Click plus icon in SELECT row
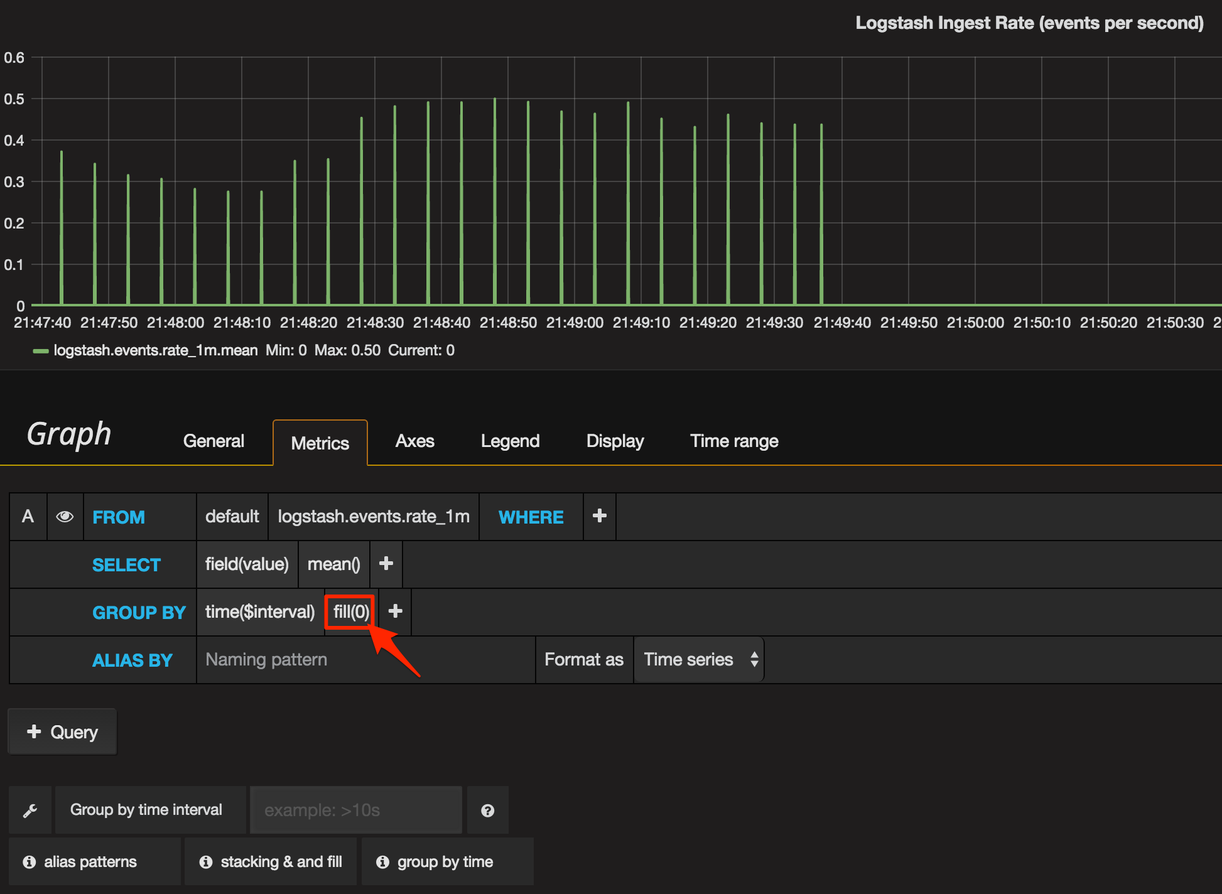Viewport: 1222px width, 894px height. (386, 564)
